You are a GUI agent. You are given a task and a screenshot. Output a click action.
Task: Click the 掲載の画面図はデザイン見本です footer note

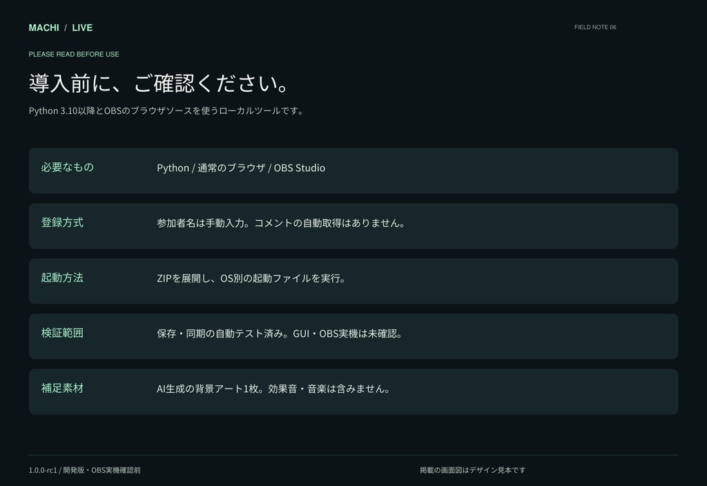coord(472,470)
